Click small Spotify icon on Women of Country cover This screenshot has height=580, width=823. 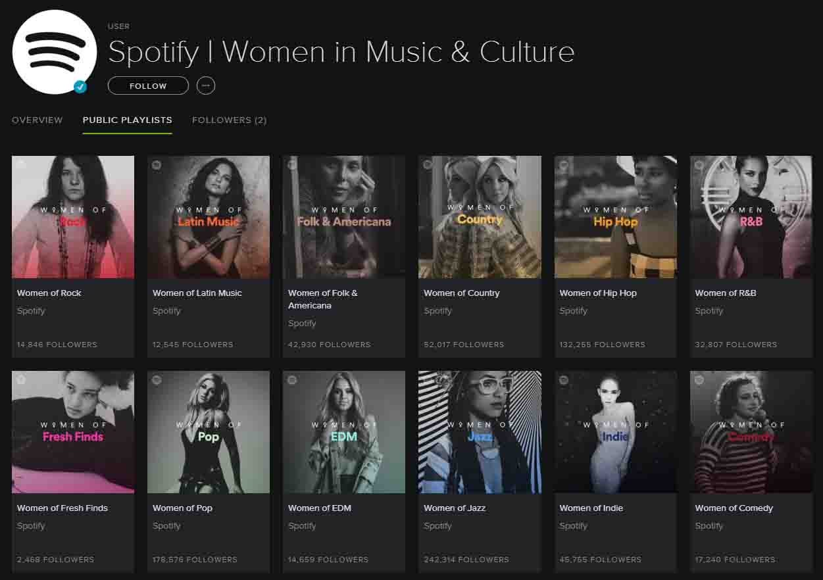[428, 164]
